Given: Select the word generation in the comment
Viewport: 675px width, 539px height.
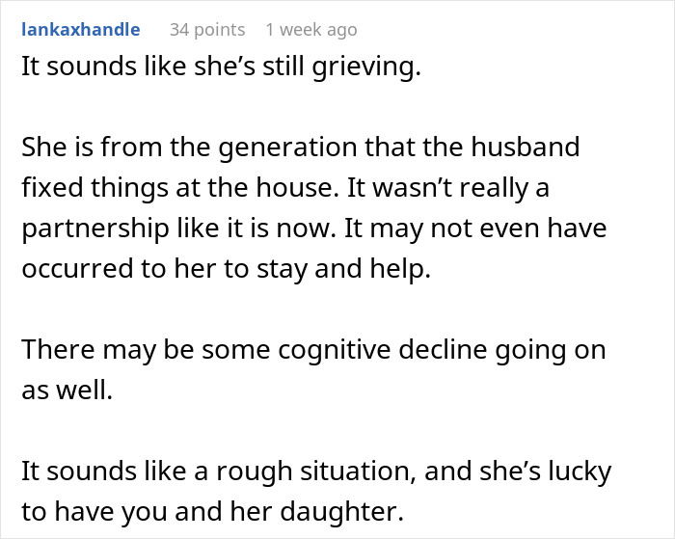Looking at the screenshot, I should 288,148.
